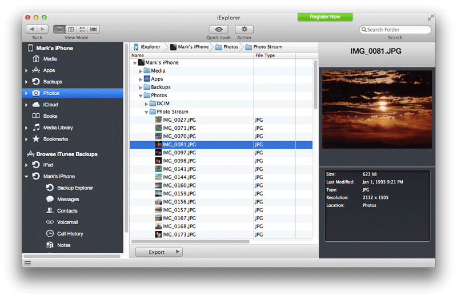Click the Search Folder input field
The image size is (457, 299).
coord(397,30)
